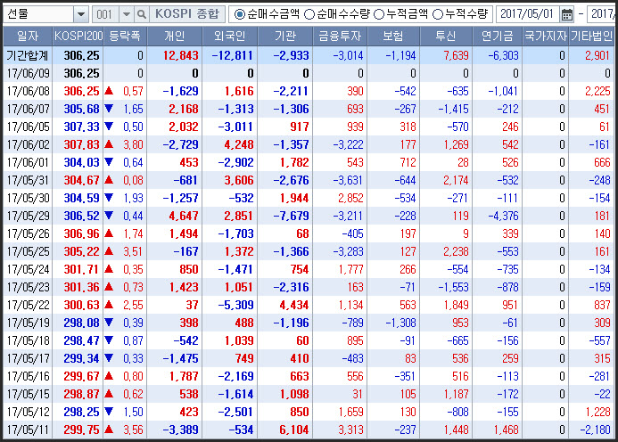Select the 17/05/23 date row
The height and width of the screenshot is (442, 618).
[309, 287]
